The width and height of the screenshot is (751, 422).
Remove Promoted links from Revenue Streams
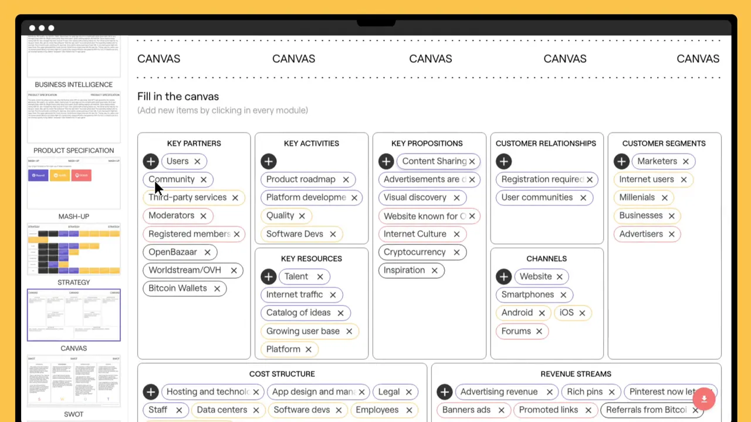pyautogui.click(x=588, y=410)
